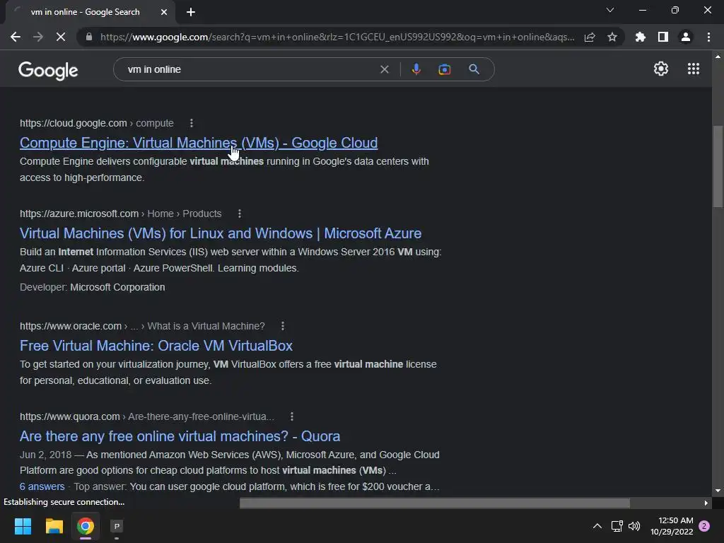Open more options for quora.com result

tap(291, 416)
